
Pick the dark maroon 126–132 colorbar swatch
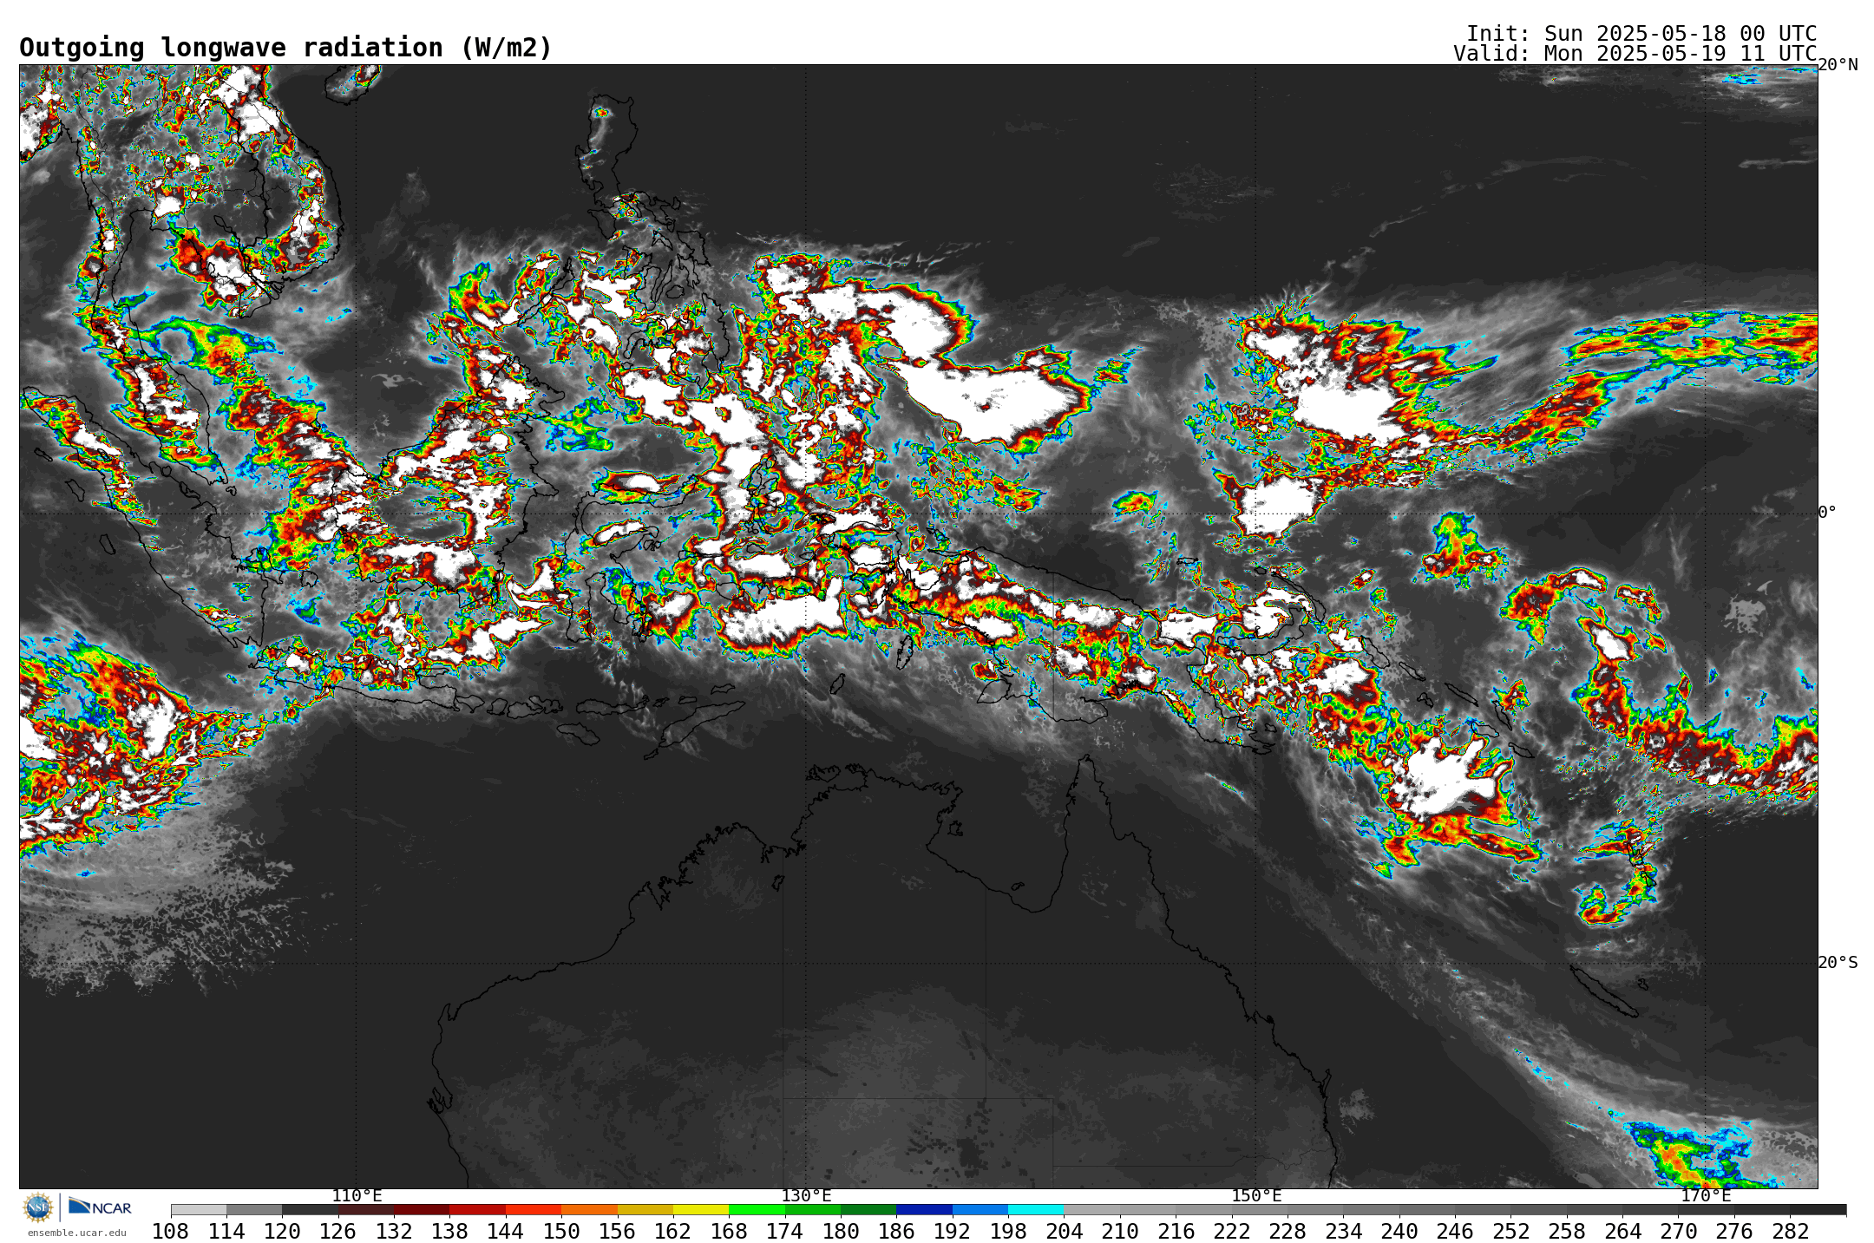point(366,1209)
